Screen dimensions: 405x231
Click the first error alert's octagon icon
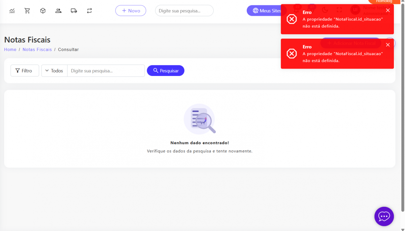[292, 19]
